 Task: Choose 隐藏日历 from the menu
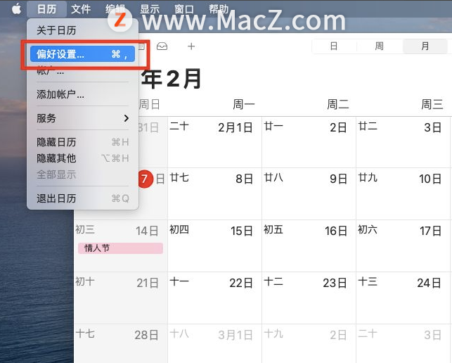click(x=83, y=142)
